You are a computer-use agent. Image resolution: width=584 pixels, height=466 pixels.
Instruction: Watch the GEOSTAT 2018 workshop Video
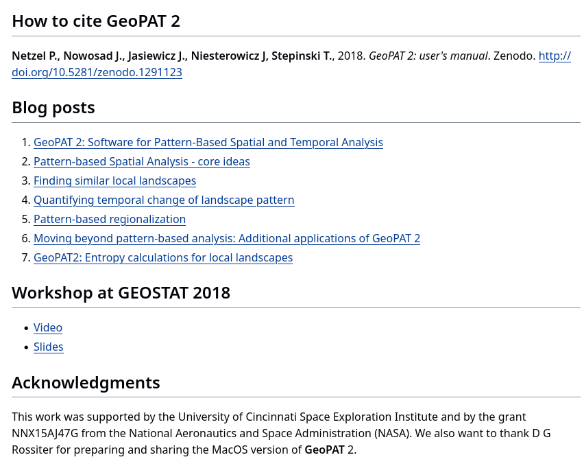[48, 327]
